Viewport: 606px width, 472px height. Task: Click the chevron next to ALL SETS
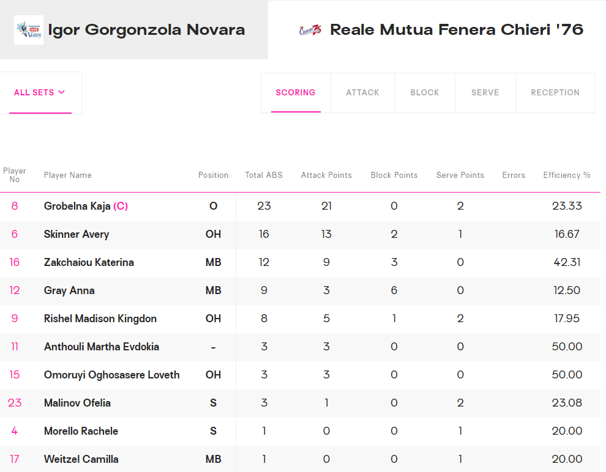coord(62,93)
